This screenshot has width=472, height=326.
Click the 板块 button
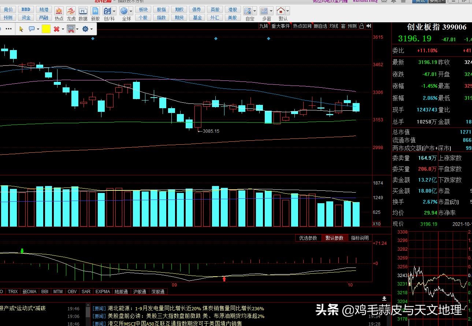point(144,10)
